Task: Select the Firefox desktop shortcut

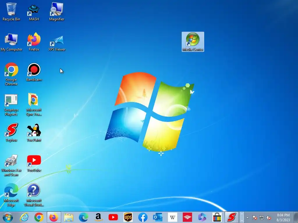Action: click(x=34, y=42)
